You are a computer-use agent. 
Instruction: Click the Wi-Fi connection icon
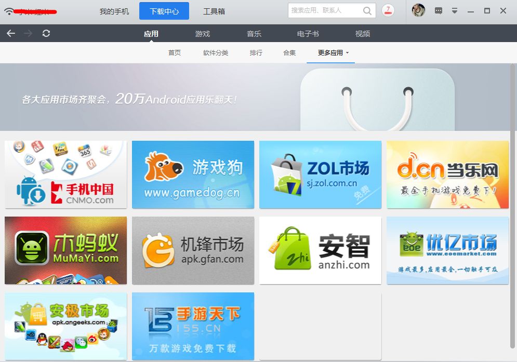pos(9,11)
